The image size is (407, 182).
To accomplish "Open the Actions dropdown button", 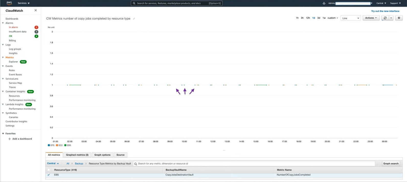I will click(x=371, y=18).
